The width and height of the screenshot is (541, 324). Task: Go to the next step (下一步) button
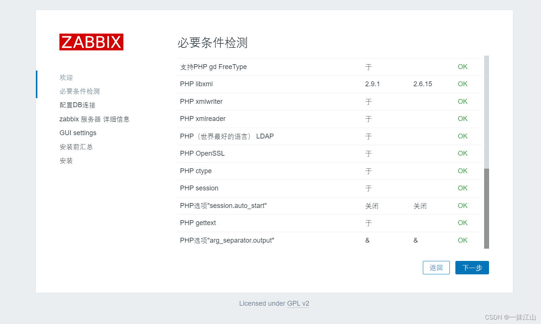point(472,268)
